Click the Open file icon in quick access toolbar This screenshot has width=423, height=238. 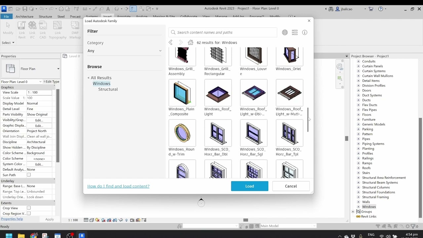[x=18, y=9]
